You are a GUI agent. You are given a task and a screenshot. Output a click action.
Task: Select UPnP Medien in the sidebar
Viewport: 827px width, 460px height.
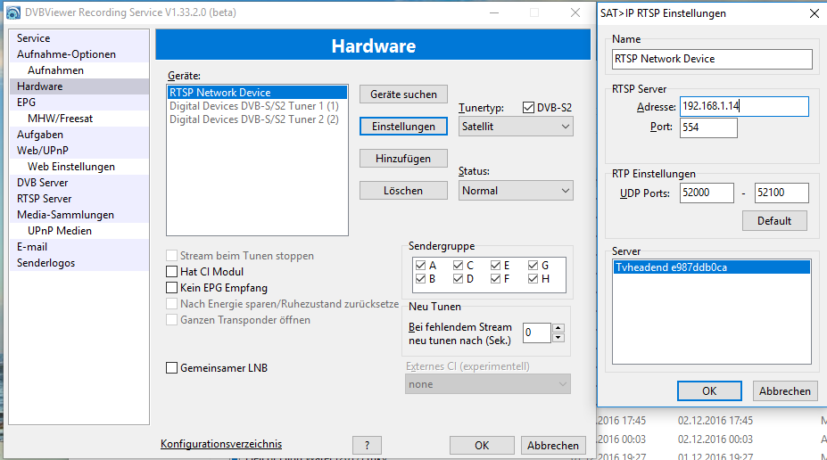click(79, 231)
